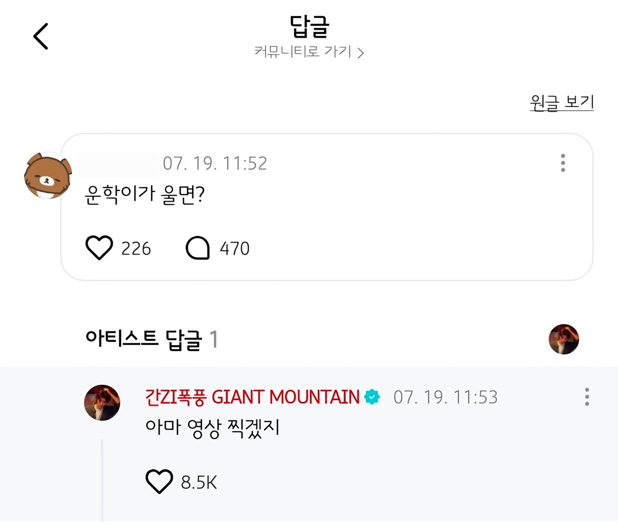618x526 pixels.
Task: Like the artist reply '아마 영상 찍겠지'
Action: tap(159, 482)
